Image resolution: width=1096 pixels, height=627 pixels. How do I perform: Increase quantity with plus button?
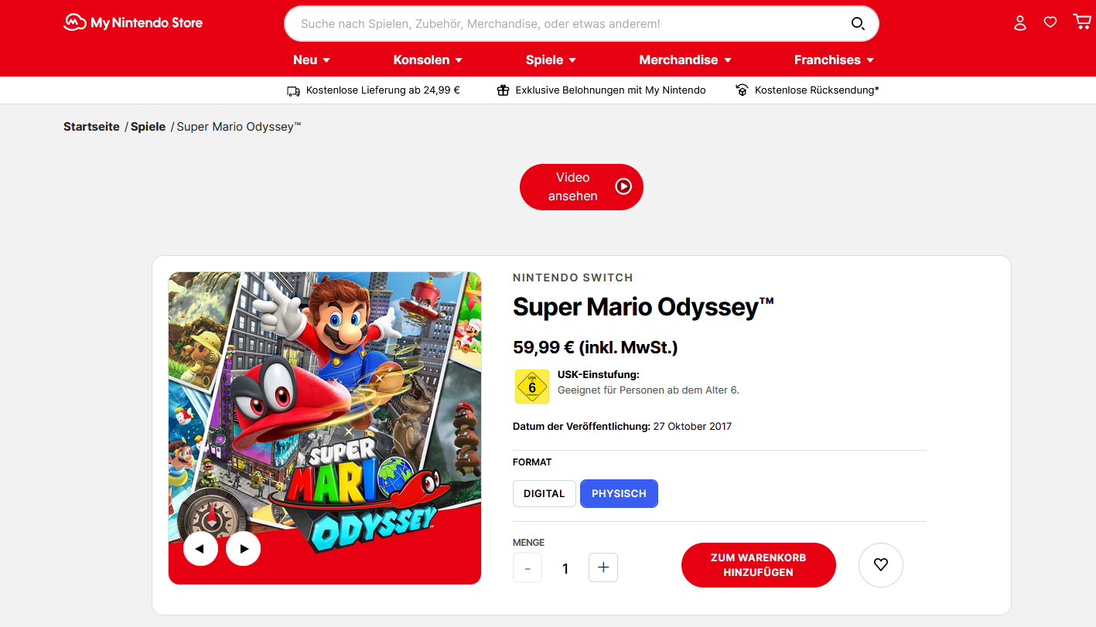(603, 567)
